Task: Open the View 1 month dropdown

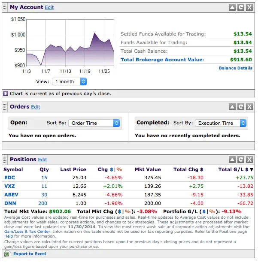Action: 69,81
